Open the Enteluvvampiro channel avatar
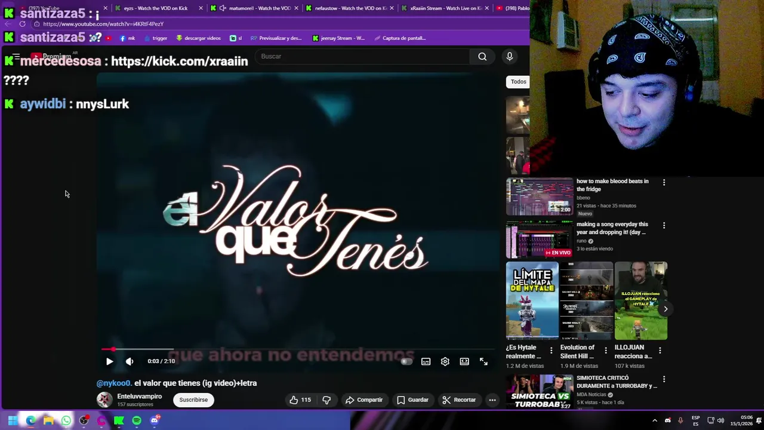764x430 pixels. pos(104,400)
